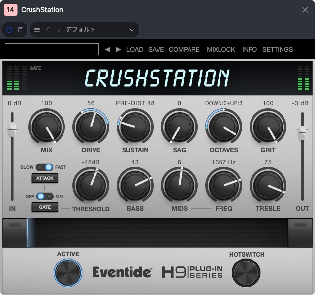Viewport: 315px width, 295px height.
Task: Go to previous preset with left chevron
Action: [x=48, y=30]
